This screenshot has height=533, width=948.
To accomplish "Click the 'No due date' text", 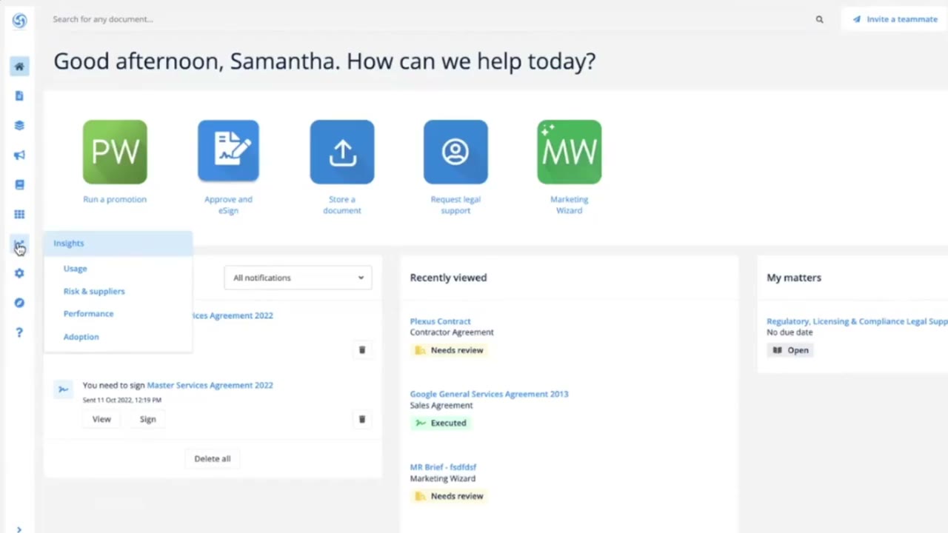I will (x=790, y=332).
